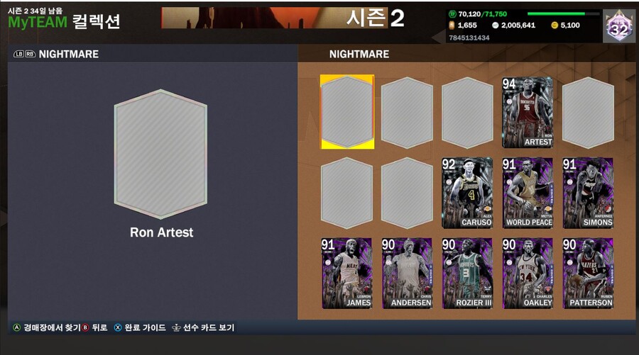Click the large Ron Artest placeholder card
Viewport: 639px width, 355px height.
click(161, 154)
